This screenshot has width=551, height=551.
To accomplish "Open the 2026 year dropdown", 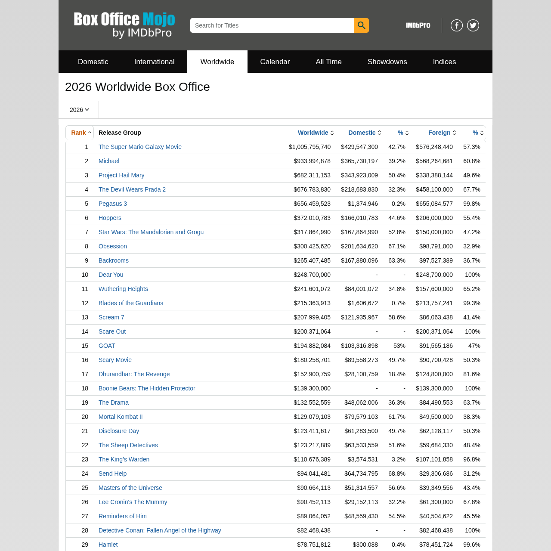I will [x=79, y=110].
